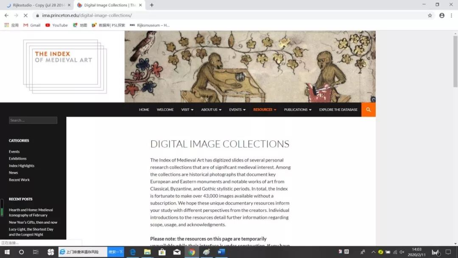
Task: Open a new browser tab with plus
Action: click(151, 5)
